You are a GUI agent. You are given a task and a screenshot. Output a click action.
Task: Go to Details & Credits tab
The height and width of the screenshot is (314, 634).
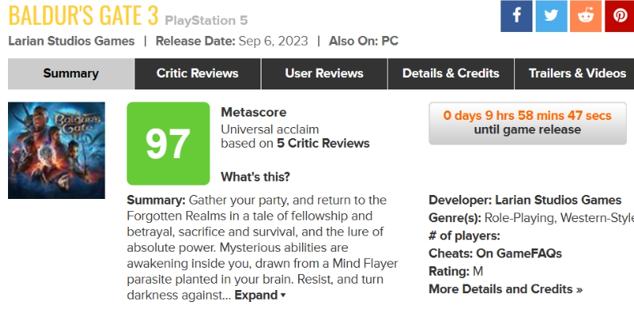(x=451, y=74)
